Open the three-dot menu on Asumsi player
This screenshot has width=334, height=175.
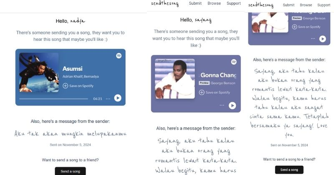[108, 99]
